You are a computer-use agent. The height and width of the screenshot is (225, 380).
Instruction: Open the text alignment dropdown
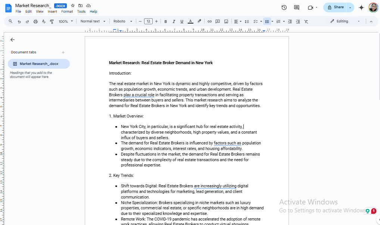tap(237, 21)
